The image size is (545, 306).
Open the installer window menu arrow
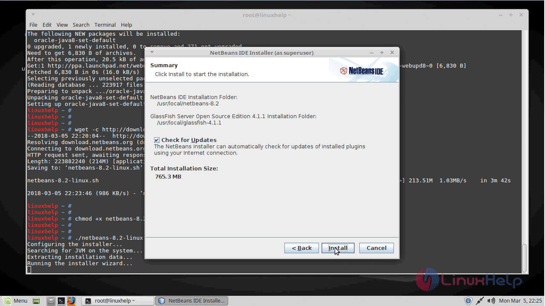tap(152, 52)
